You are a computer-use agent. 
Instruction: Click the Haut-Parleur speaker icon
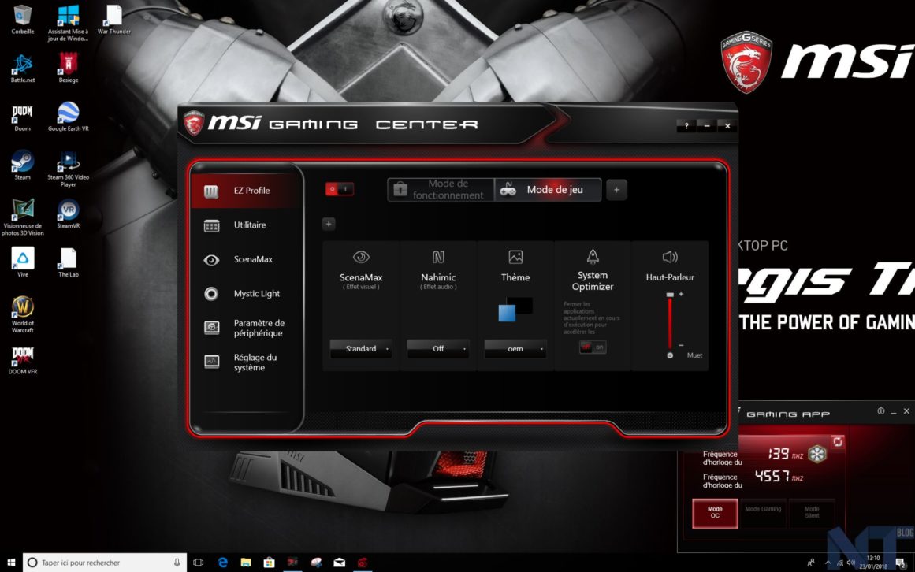(670, 257)
